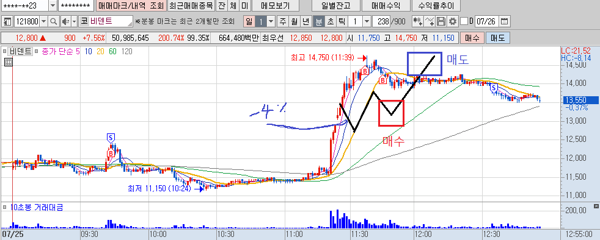Click the orange 20 moving average legend

[x=101, y=52]
